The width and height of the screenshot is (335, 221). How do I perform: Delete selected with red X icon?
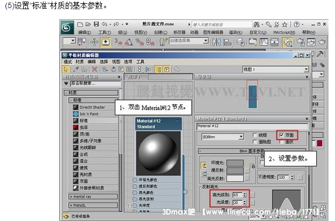[x=94, y=69]
